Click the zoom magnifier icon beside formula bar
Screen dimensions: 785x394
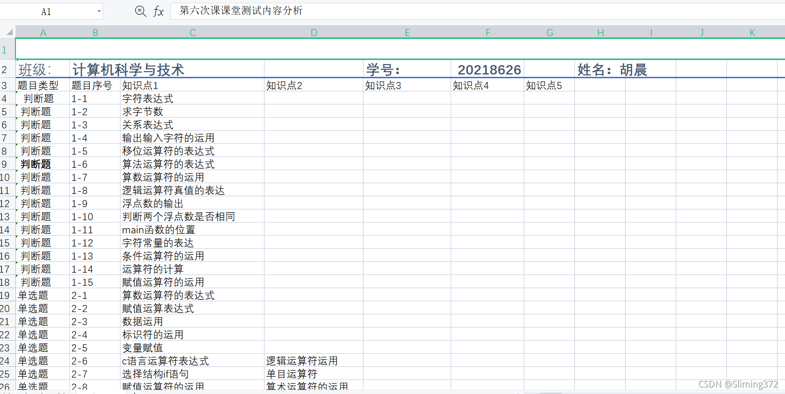140,11
